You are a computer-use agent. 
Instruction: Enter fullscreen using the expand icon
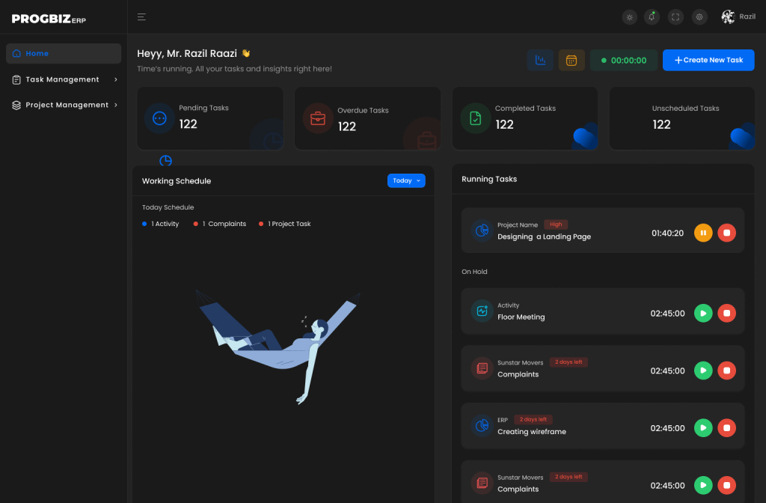pyautogui.click(x=675, y=16)
